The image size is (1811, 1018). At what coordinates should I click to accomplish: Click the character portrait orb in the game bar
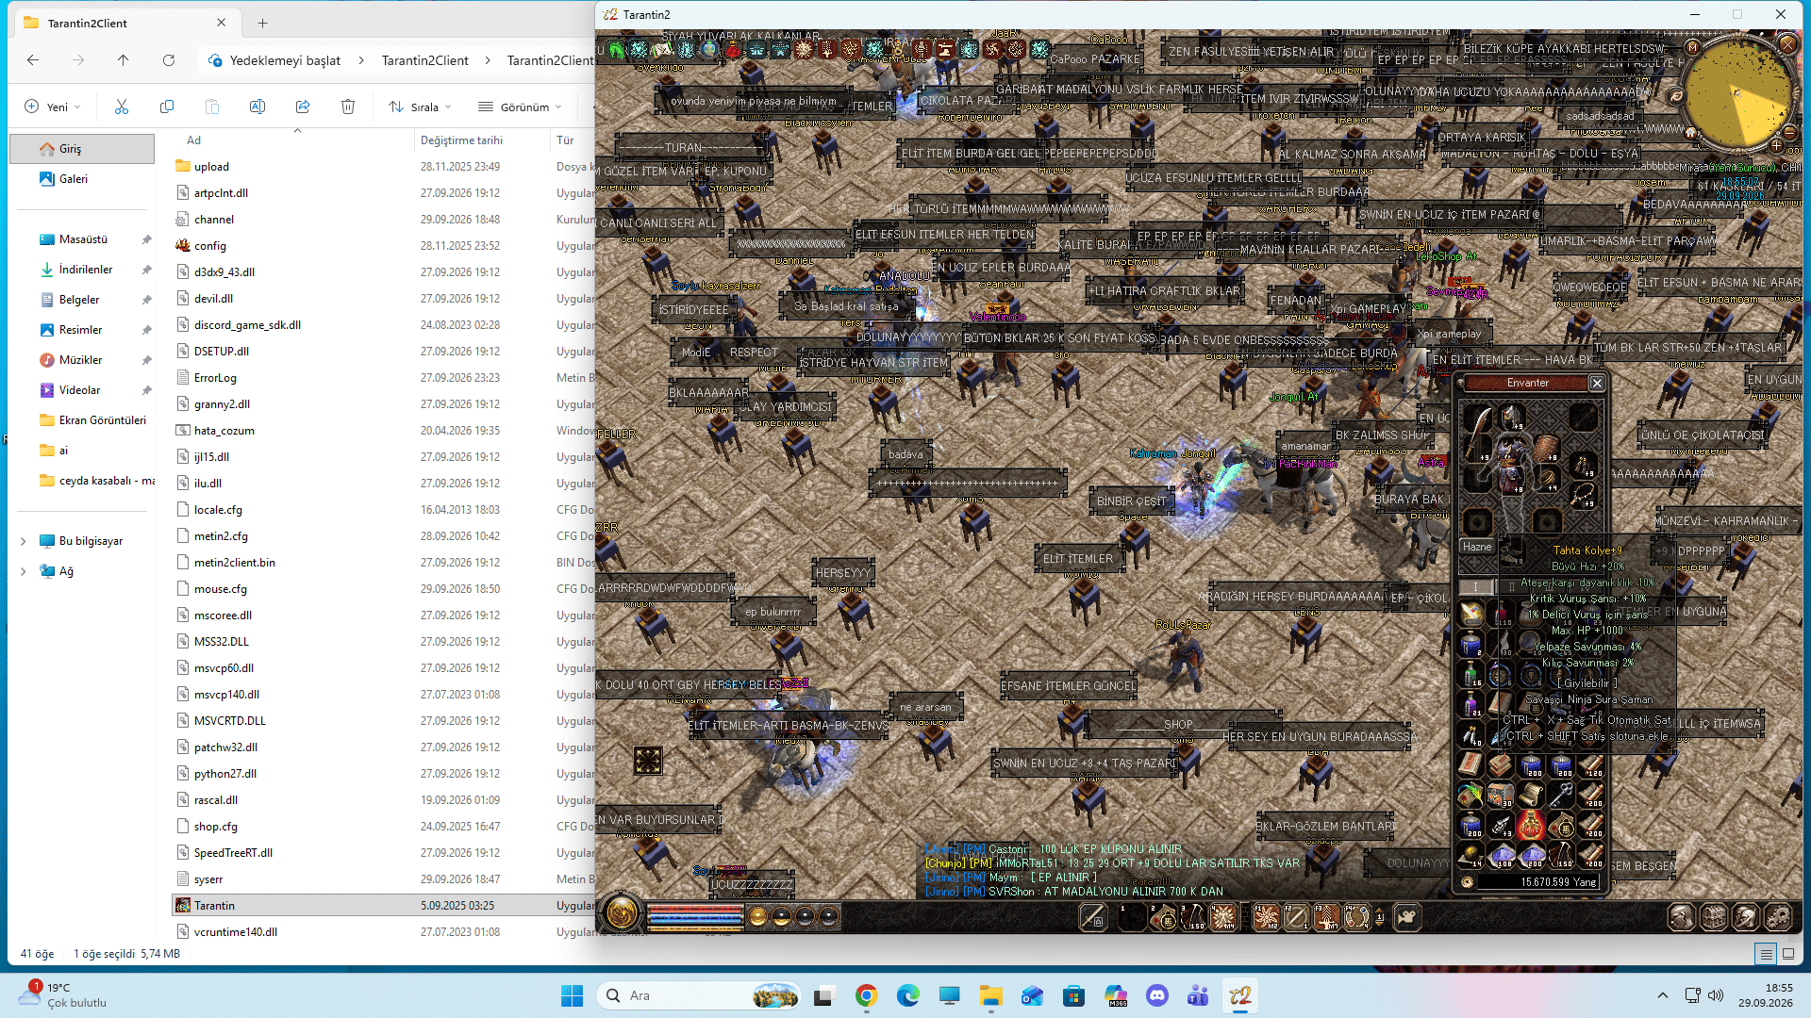622,912
